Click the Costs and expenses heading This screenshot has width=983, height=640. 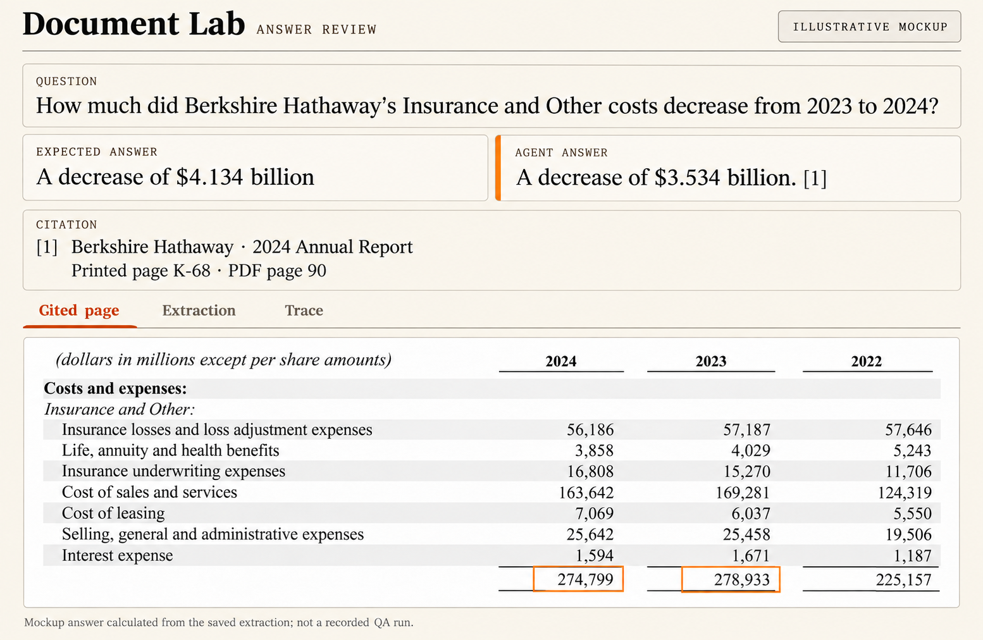tap(115, 388)
